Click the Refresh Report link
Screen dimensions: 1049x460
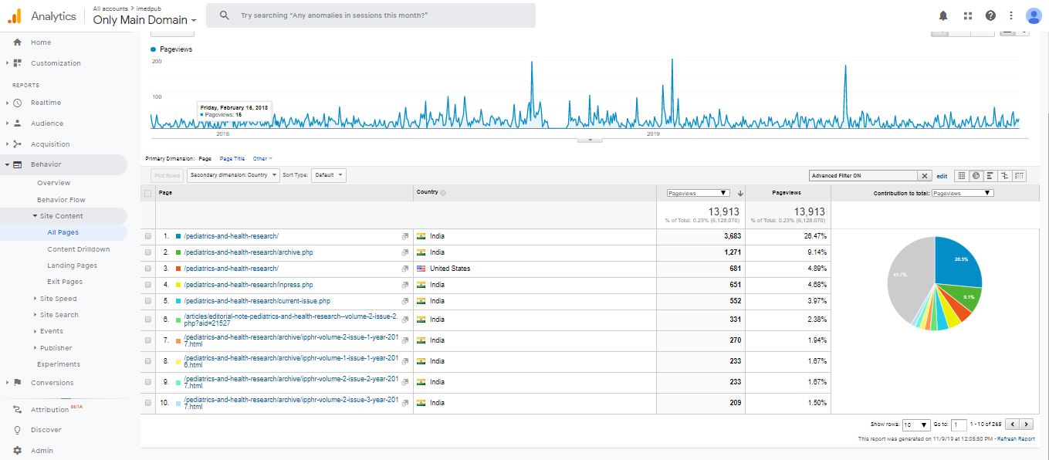[x=1016, y=439]
